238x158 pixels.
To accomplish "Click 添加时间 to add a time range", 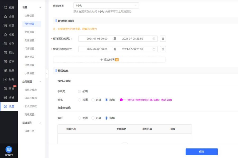I will [x=109, y=60].
